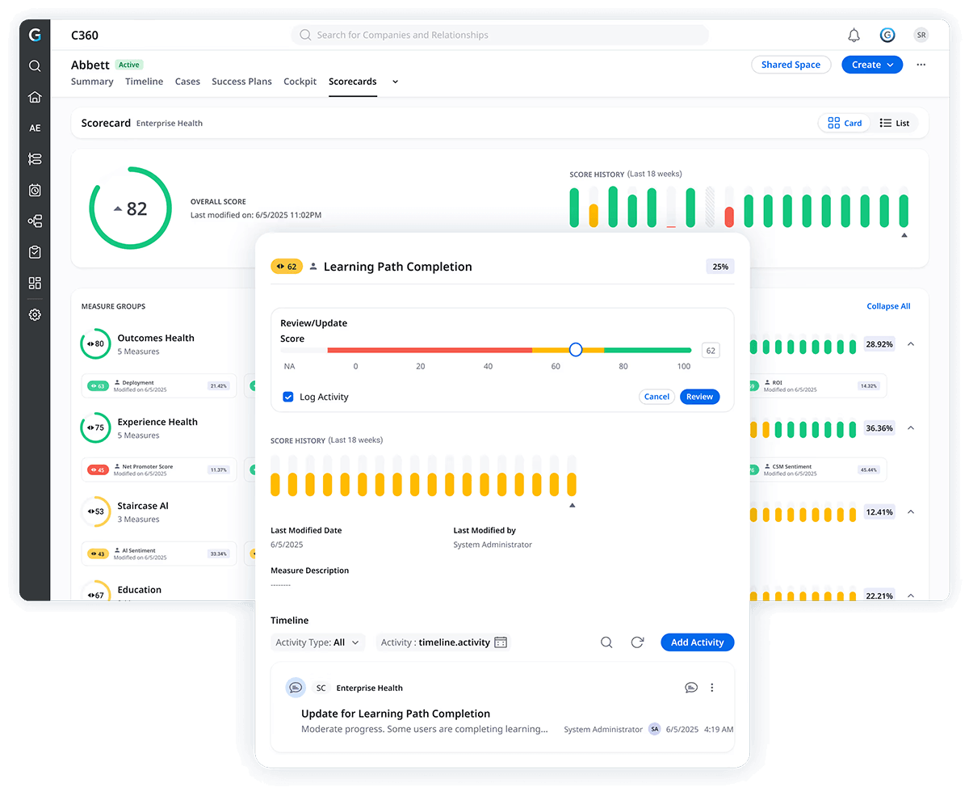Collapse the Education group chevron

click(x=911, y=596)
